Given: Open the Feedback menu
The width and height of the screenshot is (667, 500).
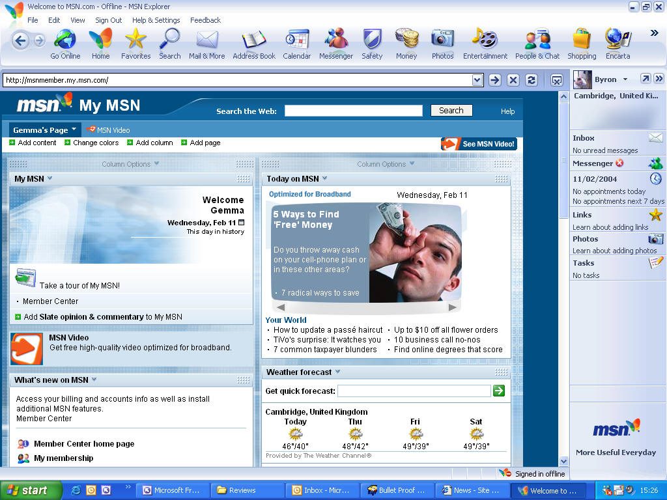Looking at the screenshot, I should [205, 20].
